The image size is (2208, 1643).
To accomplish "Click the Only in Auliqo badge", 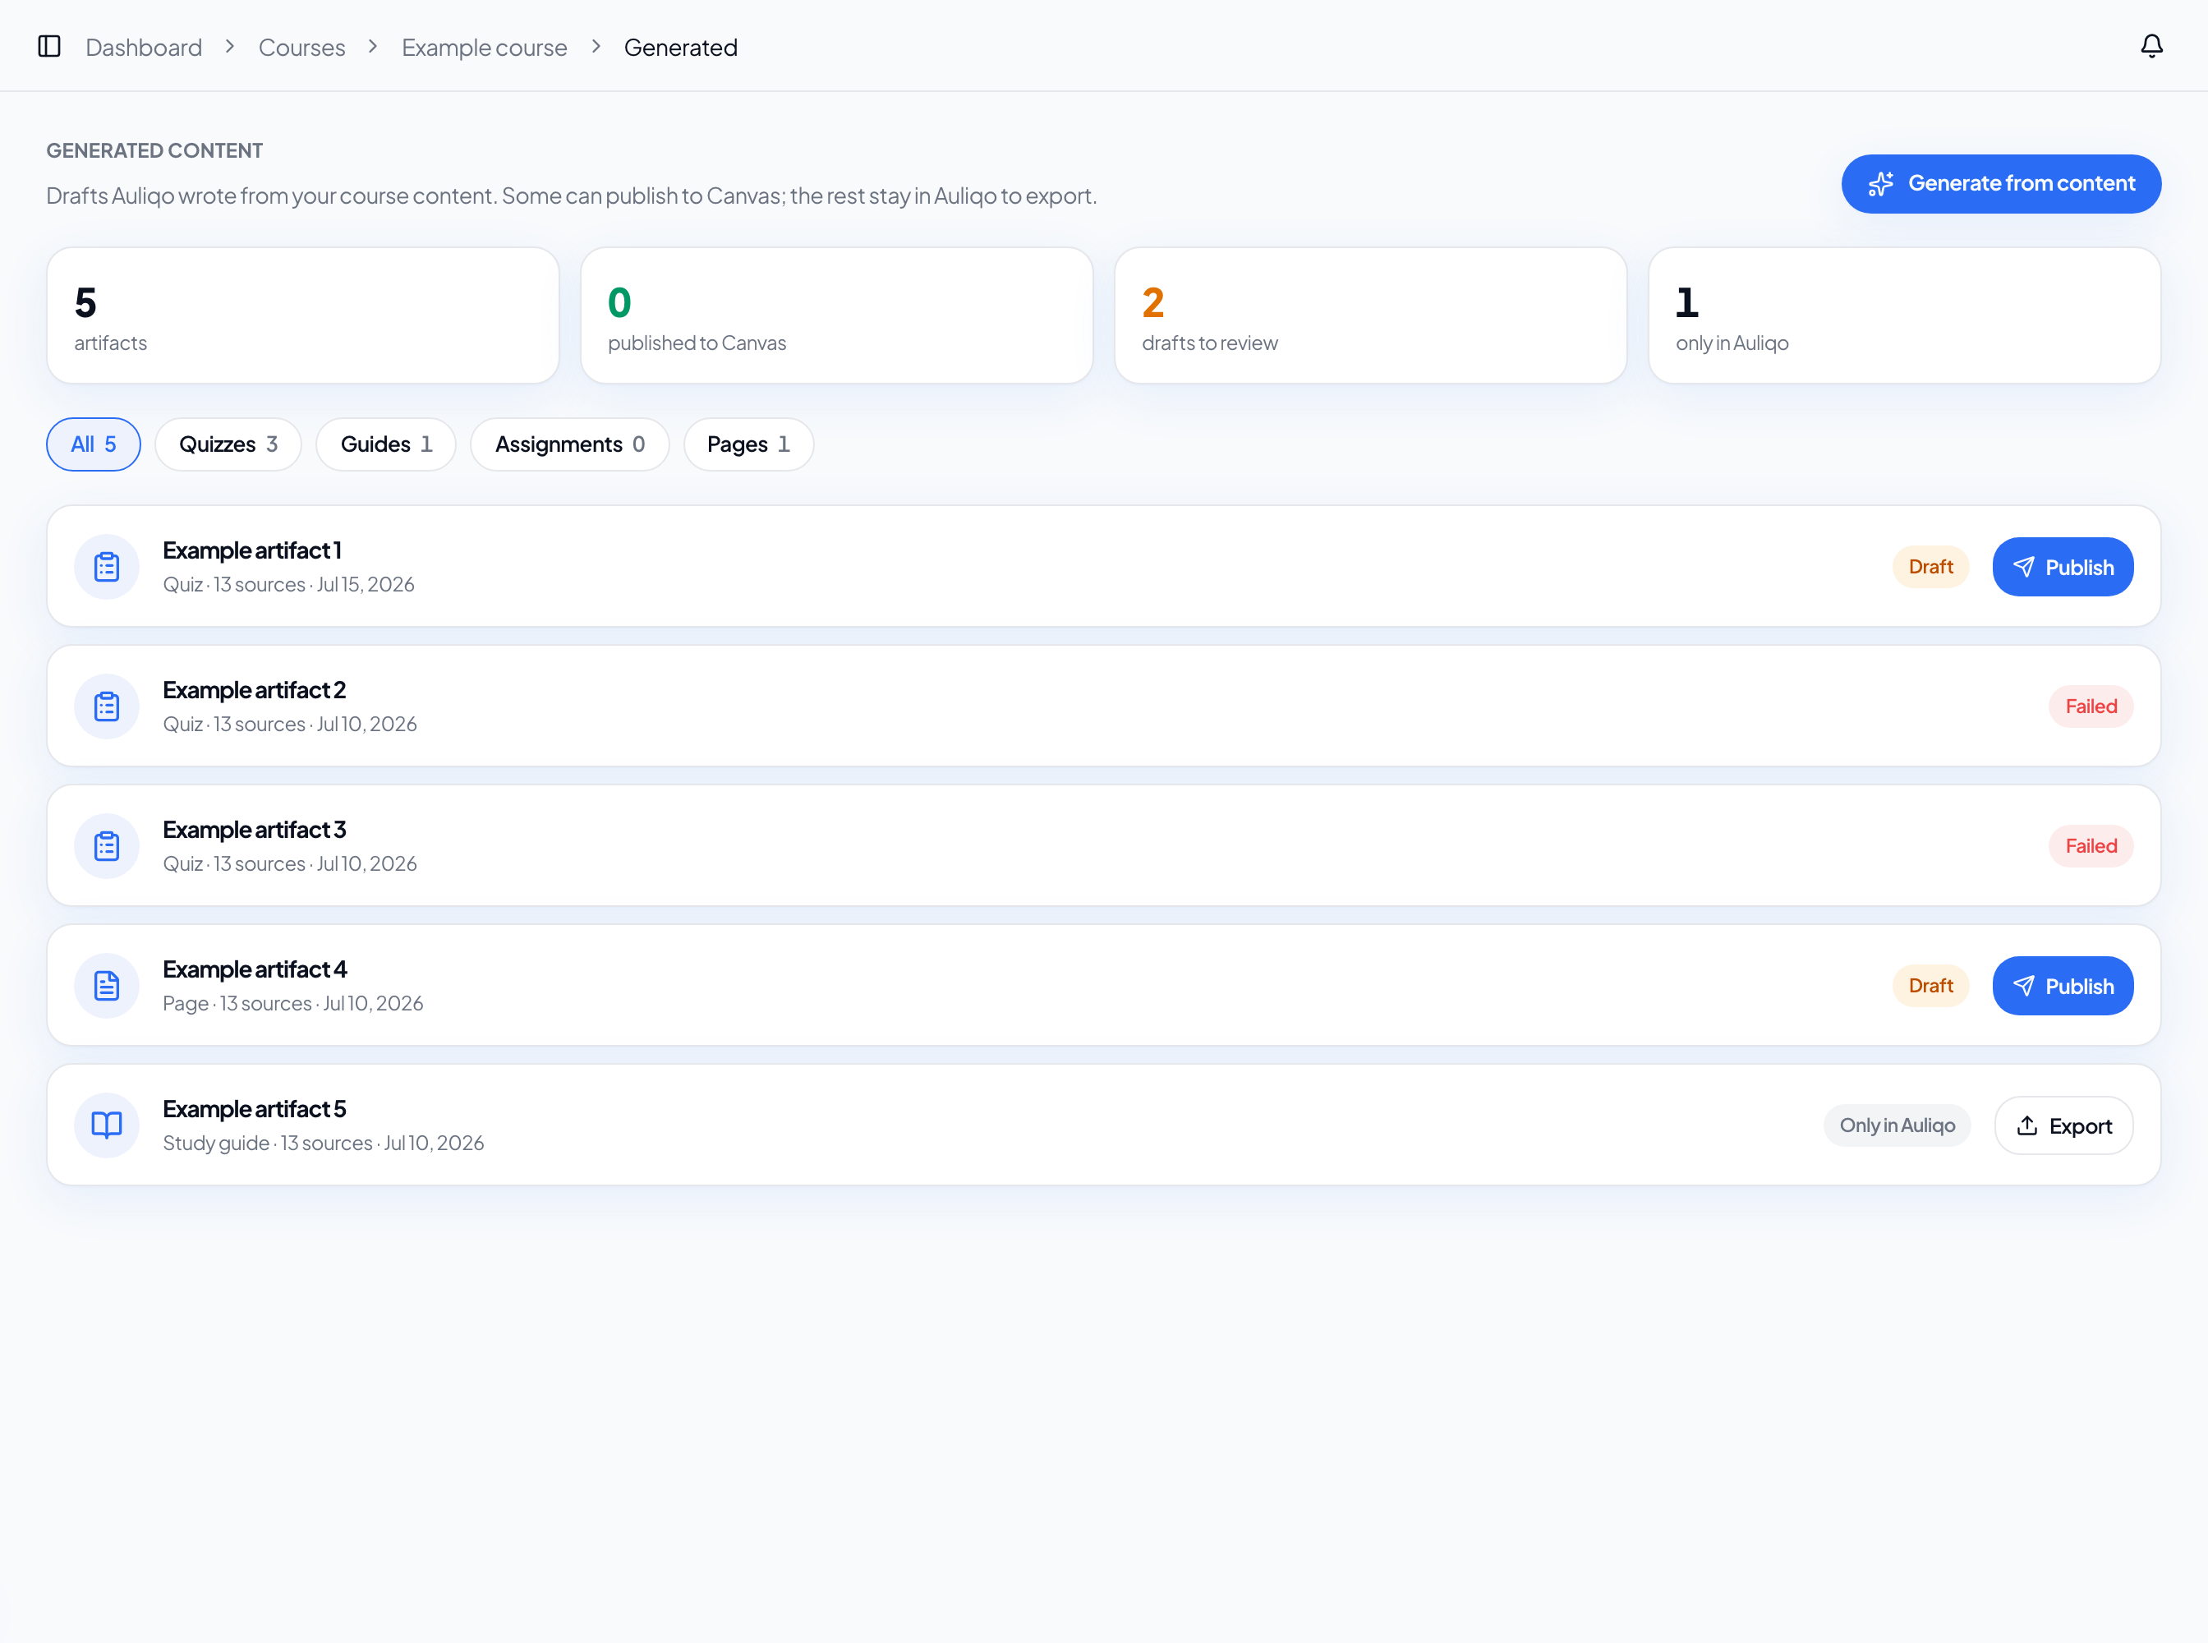I will tap(1897, 1125).
